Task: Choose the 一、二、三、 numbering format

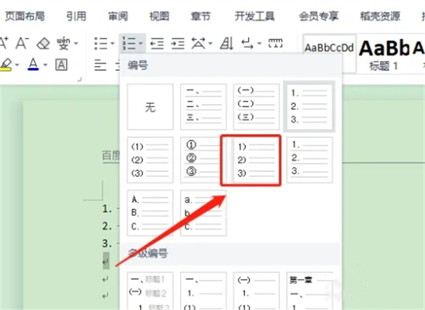Action: 203,107
